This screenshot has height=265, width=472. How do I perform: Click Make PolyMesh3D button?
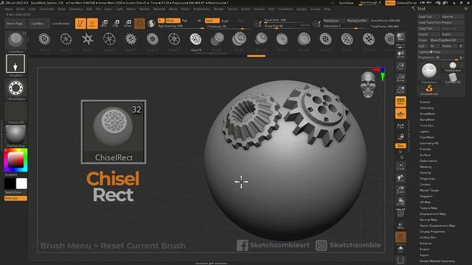click(446, 40)
